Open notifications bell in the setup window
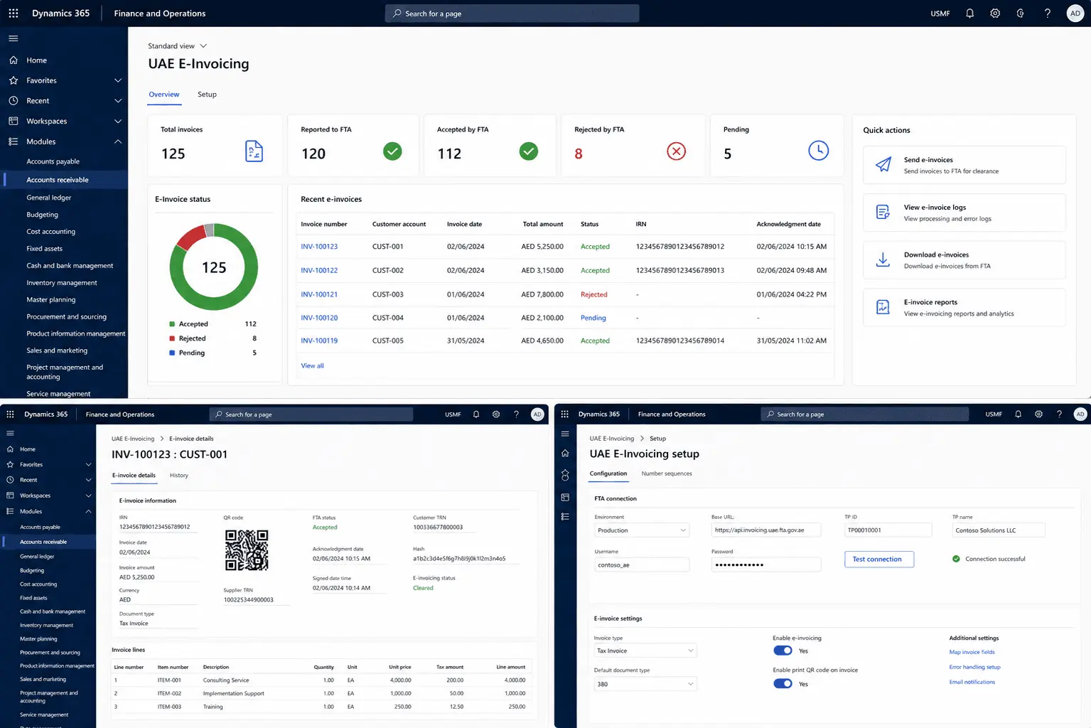This screenshot has height=728, width=1091. [x=1018, y=414]
